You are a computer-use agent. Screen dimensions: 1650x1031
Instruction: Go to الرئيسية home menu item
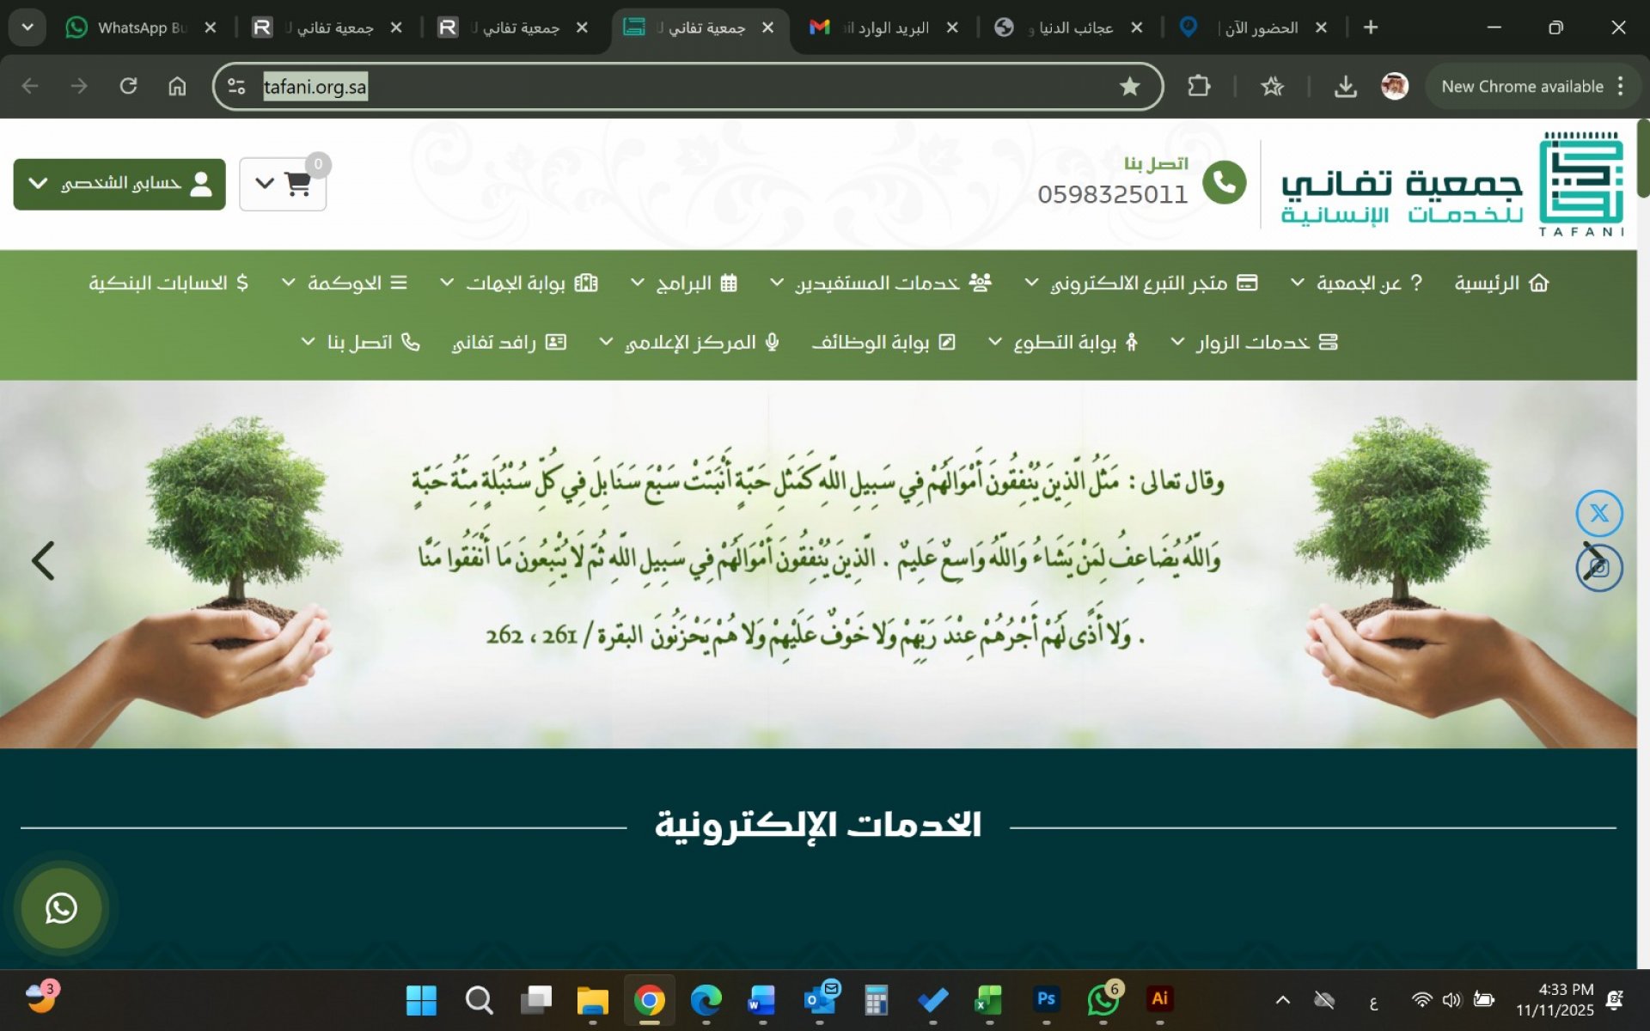click(1500, 283)
